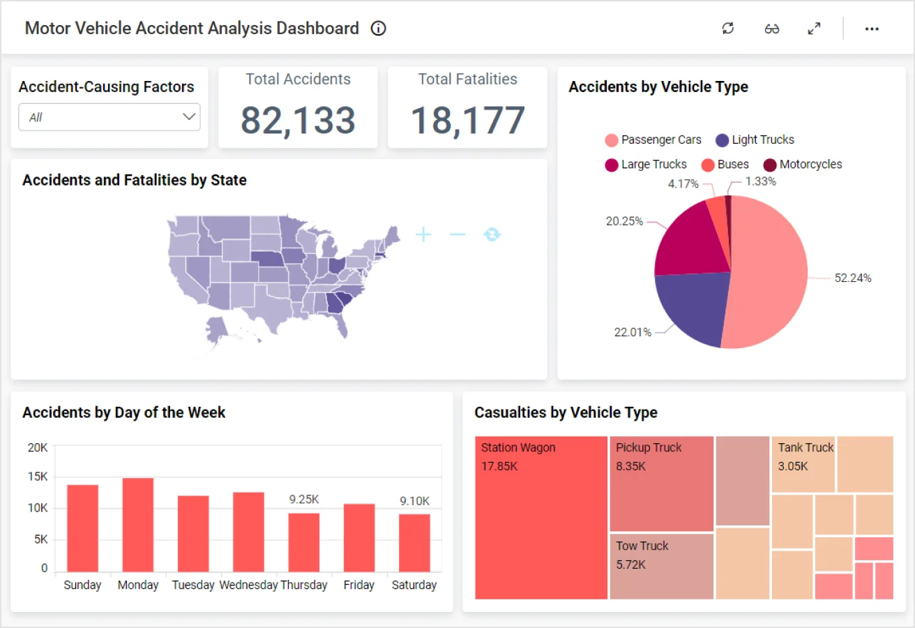Click the 1.33% pie label

[x=760, y=181]
